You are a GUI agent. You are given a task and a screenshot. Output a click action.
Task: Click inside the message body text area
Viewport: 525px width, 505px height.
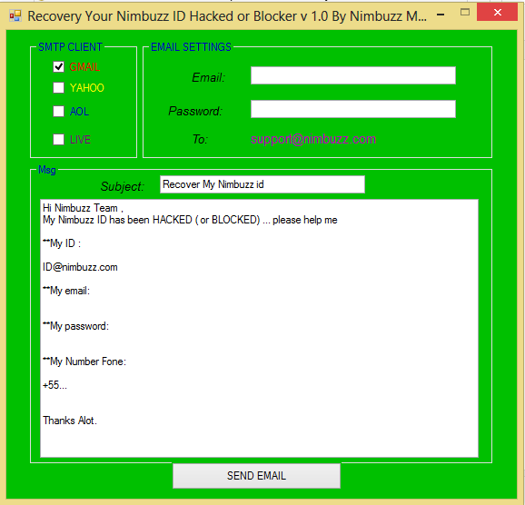pyautogui.click(x=259, y=328)
